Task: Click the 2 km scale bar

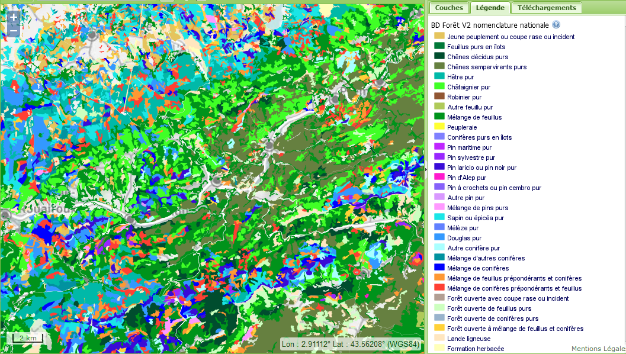Action: pos(27,339)
